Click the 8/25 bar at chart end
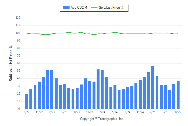The width and height of the screenshot is (188, 126). point(178,95)
